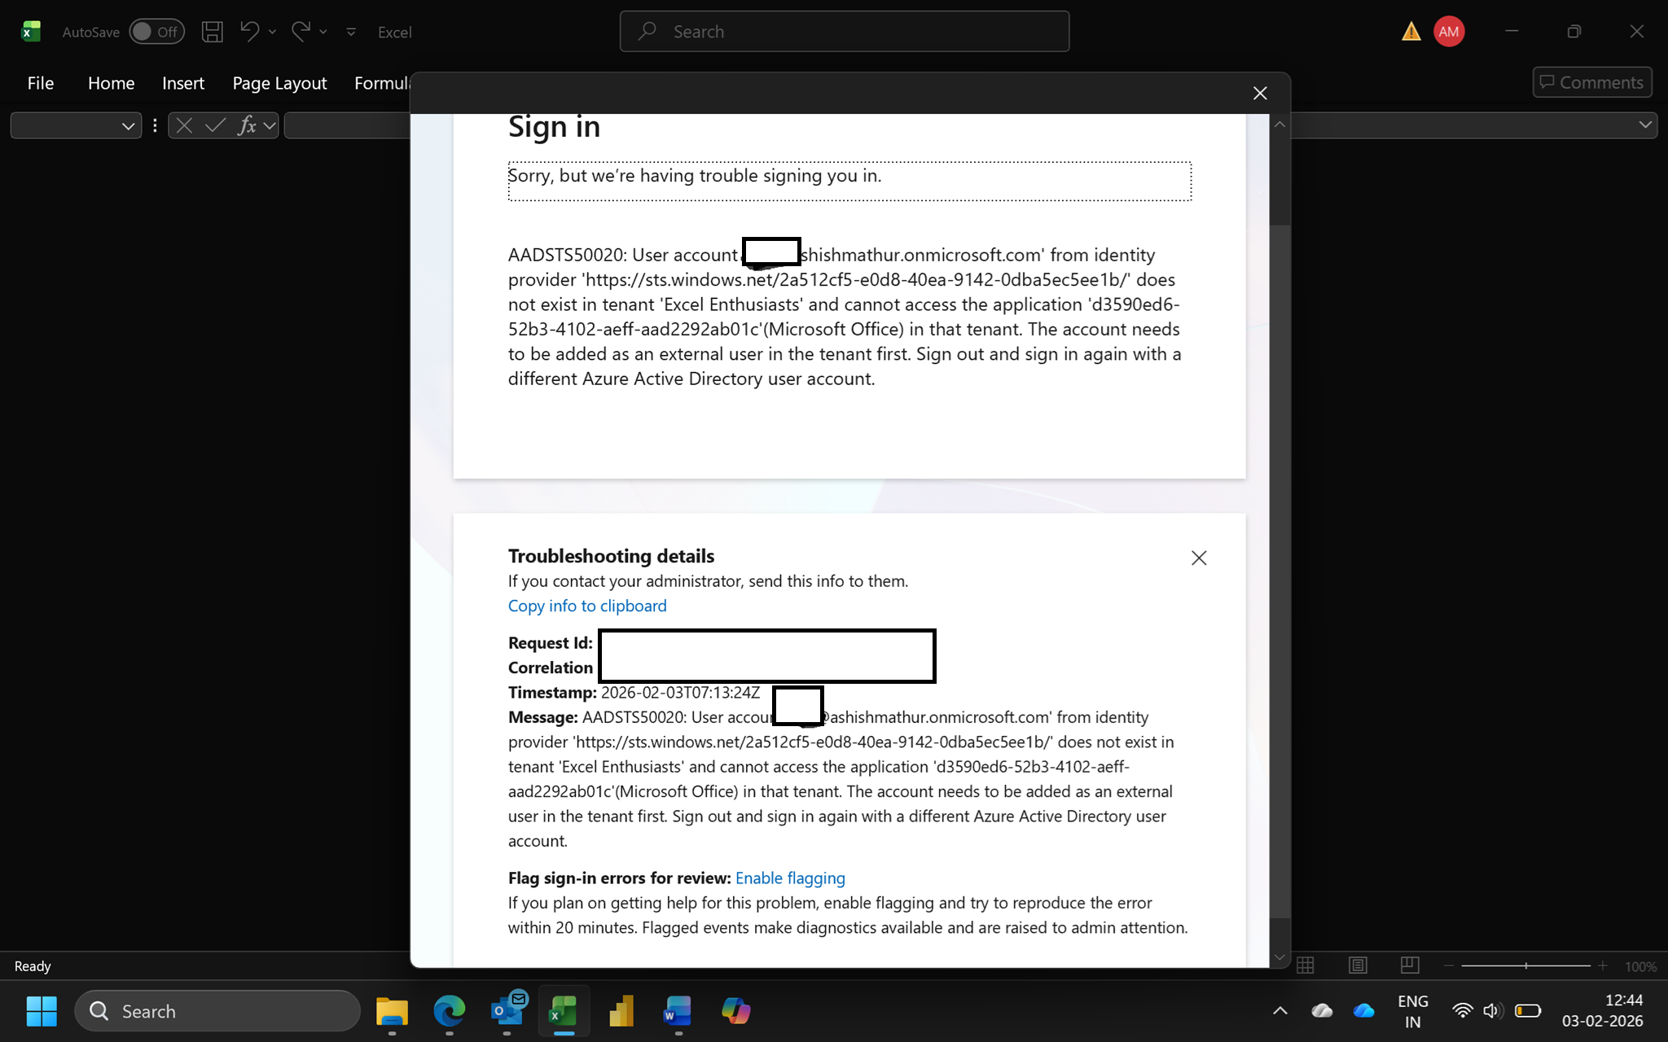Switch to Normal view icon
1668x1042 pixels.
click(x=1306, y=965)
